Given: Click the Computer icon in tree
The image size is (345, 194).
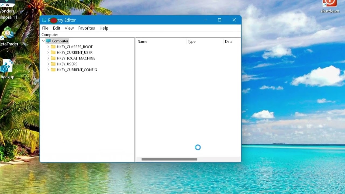Looking at the screenshot, I should click(x=48, y=41).
